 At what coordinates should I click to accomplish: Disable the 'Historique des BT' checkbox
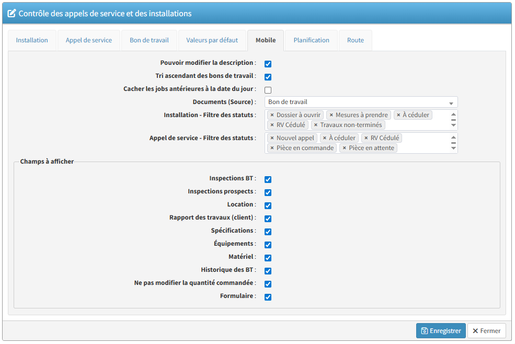tap(268, 271)
